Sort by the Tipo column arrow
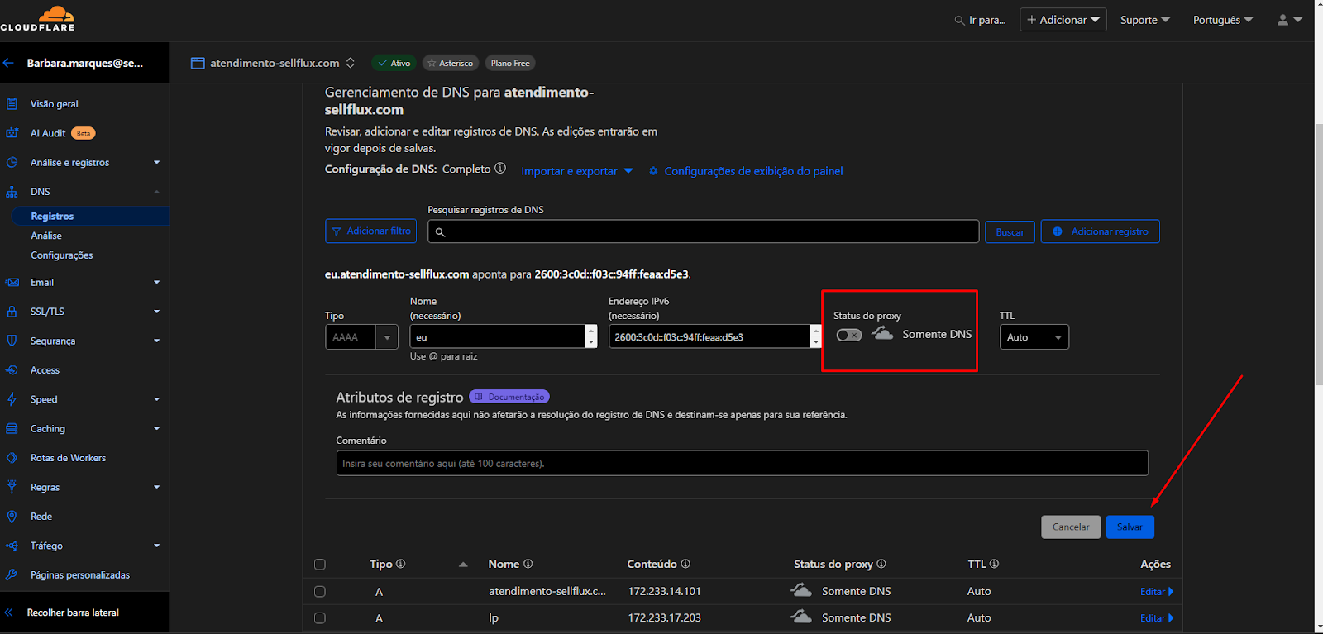The height and width of the screenshot is (634, 1323). (x=463, y=565)
